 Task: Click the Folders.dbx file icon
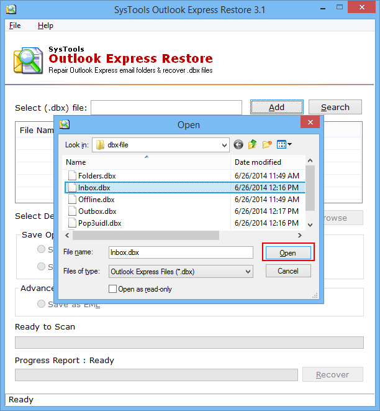72,175
